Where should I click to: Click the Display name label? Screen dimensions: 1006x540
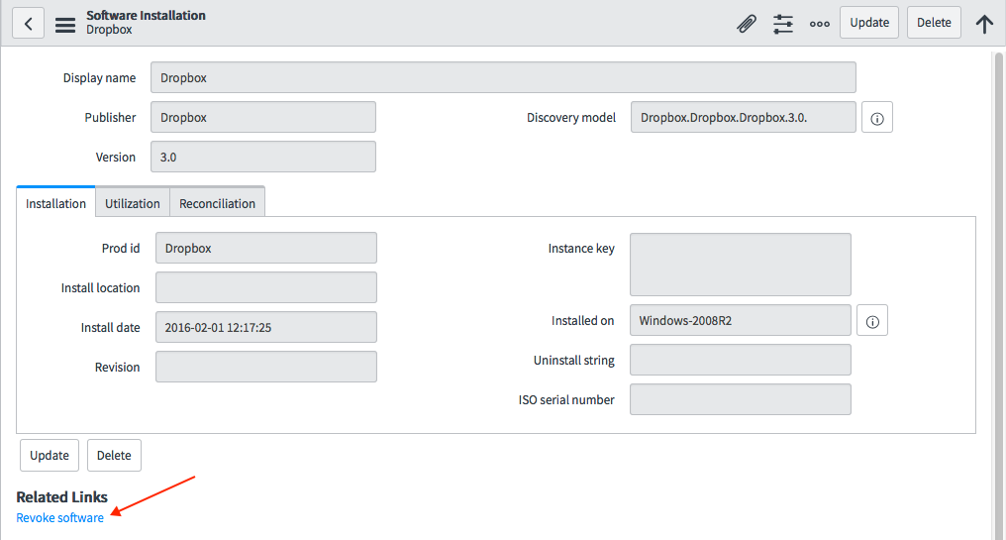point(99,77)
